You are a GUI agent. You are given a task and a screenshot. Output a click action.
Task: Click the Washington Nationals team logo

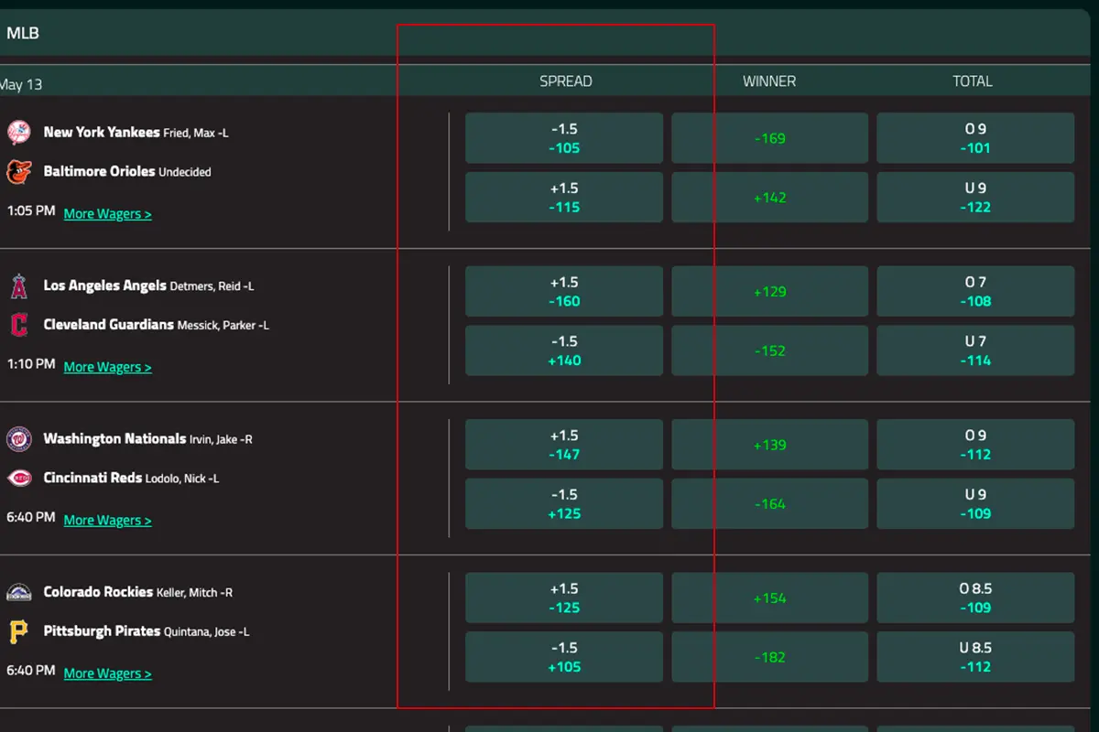(18, 439)
